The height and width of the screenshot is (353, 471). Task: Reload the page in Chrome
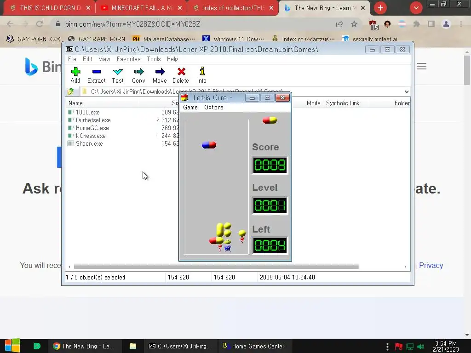[40, 24]
